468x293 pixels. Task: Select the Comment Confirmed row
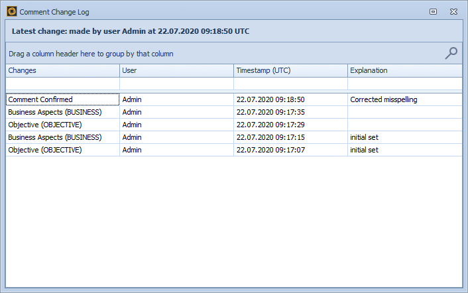[63, 99]
